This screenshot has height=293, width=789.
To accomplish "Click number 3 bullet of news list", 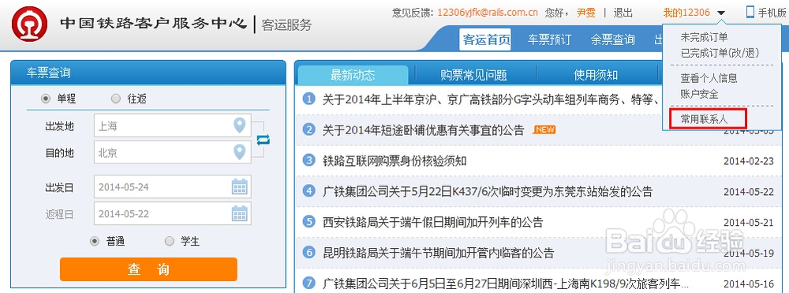I will (309, 160).
